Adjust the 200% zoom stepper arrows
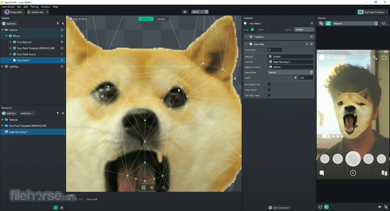The height and width of the screenshot is (211, 390). (207, 12)
